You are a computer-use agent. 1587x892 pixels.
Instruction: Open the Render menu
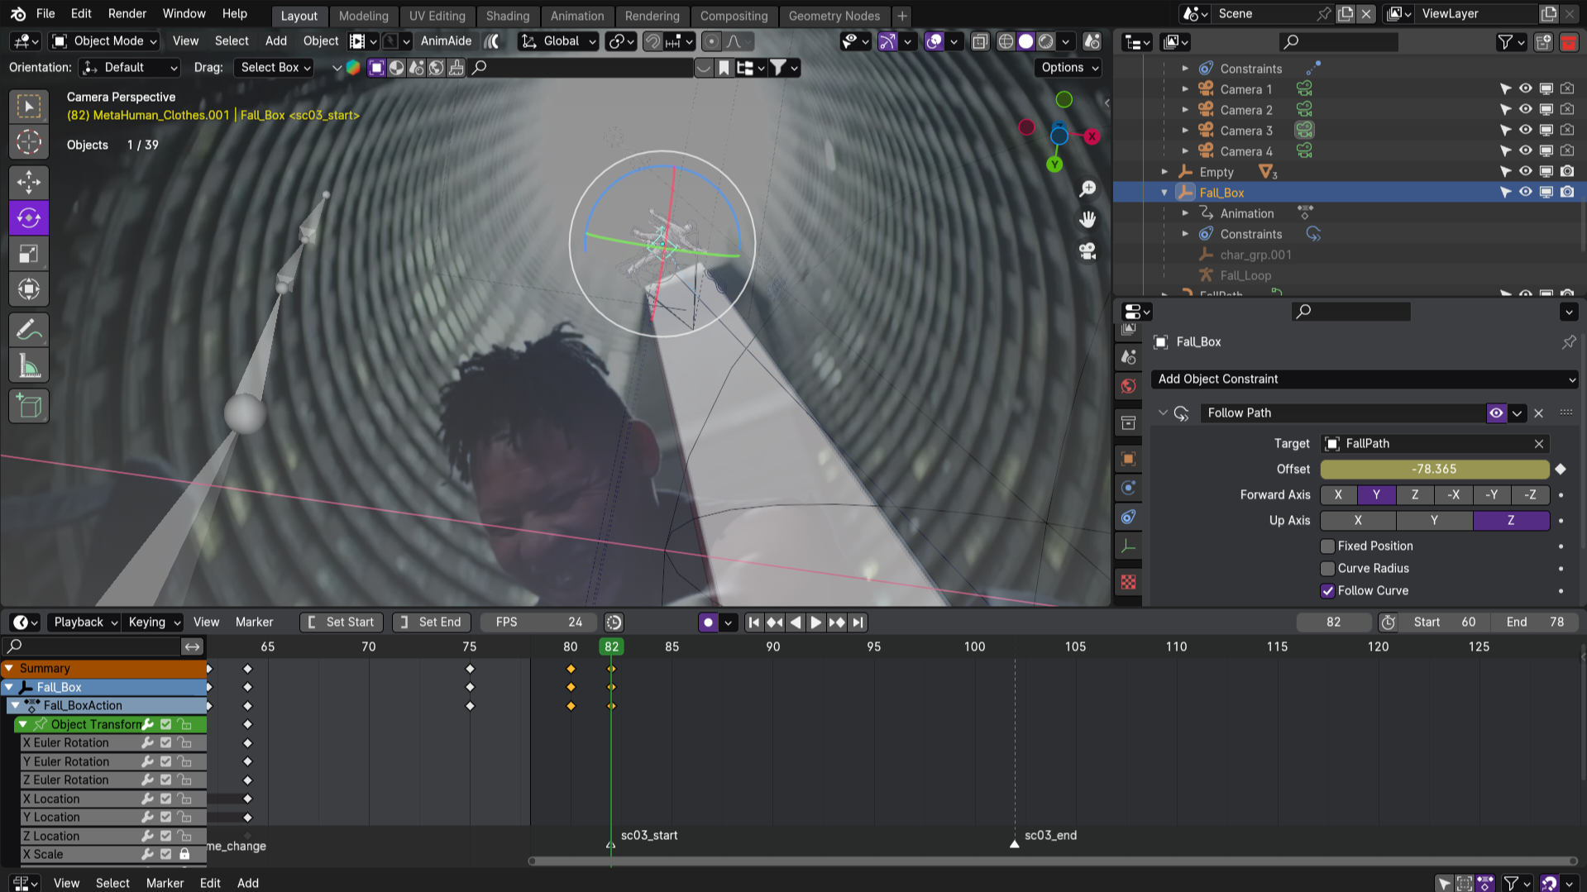click(127, 14)
